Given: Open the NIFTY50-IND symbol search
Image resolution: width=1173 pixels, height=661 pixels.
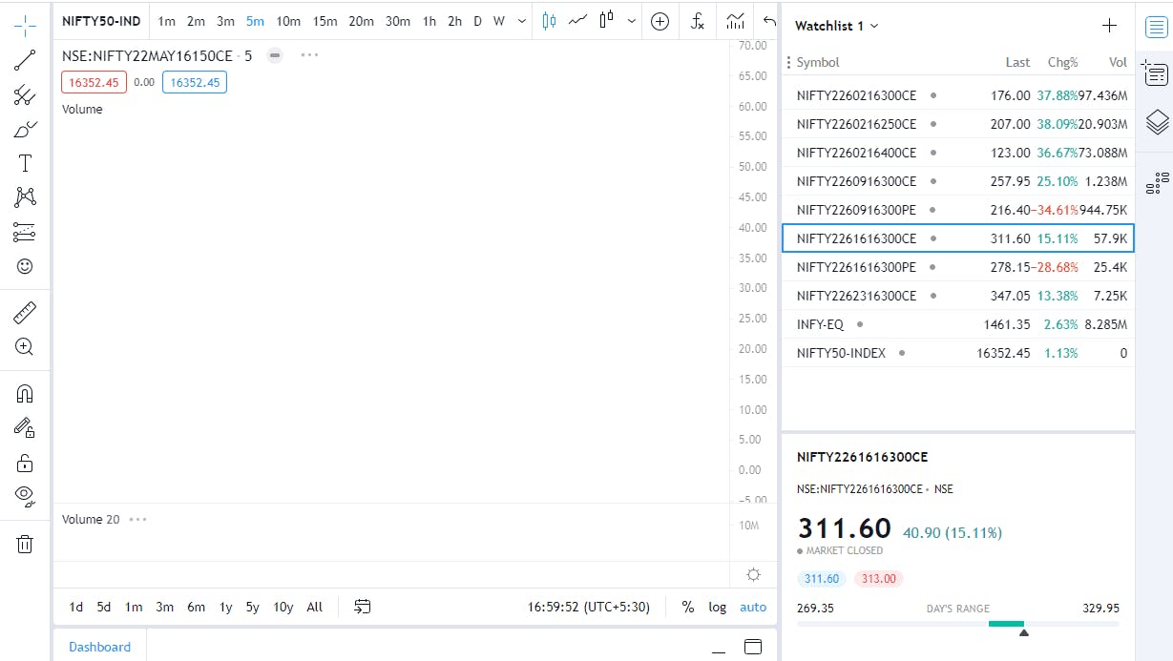Looking at the screenshot, I should pos(101,21).
